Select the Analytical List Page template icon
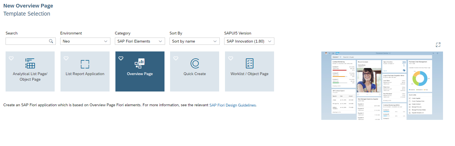The image size is (455, 146). [30, 63]
